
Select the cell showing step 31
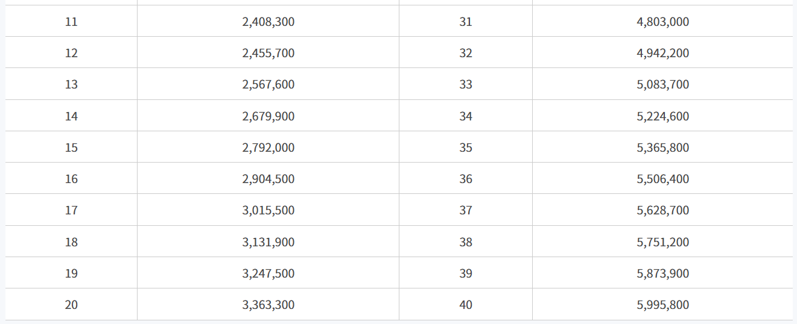(466, 22)
